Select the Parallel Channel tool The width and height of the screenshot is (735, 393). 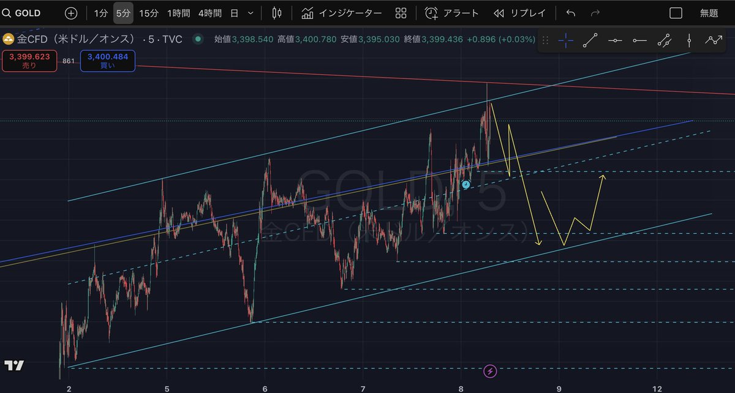click(x=664, y=40)
